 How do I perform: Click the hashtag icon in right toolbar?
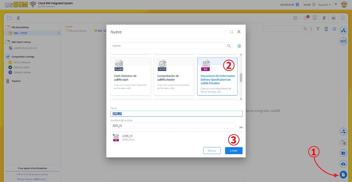point(324,18)
